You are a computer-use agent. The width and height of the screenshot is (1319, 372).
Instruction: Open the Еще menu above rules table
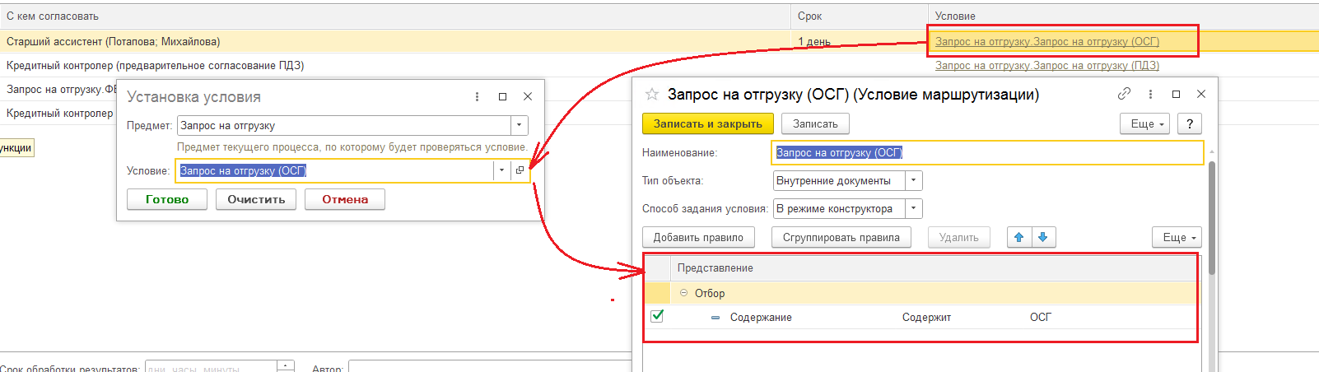1176,237
